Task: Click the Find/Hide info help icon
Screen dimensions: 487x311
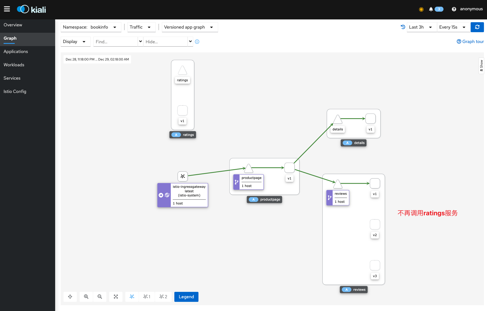Action: click(x=197, y=42)
